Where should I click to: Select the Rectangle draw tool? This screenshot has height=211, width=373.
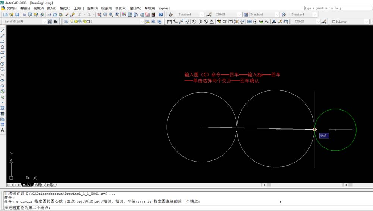3,53
